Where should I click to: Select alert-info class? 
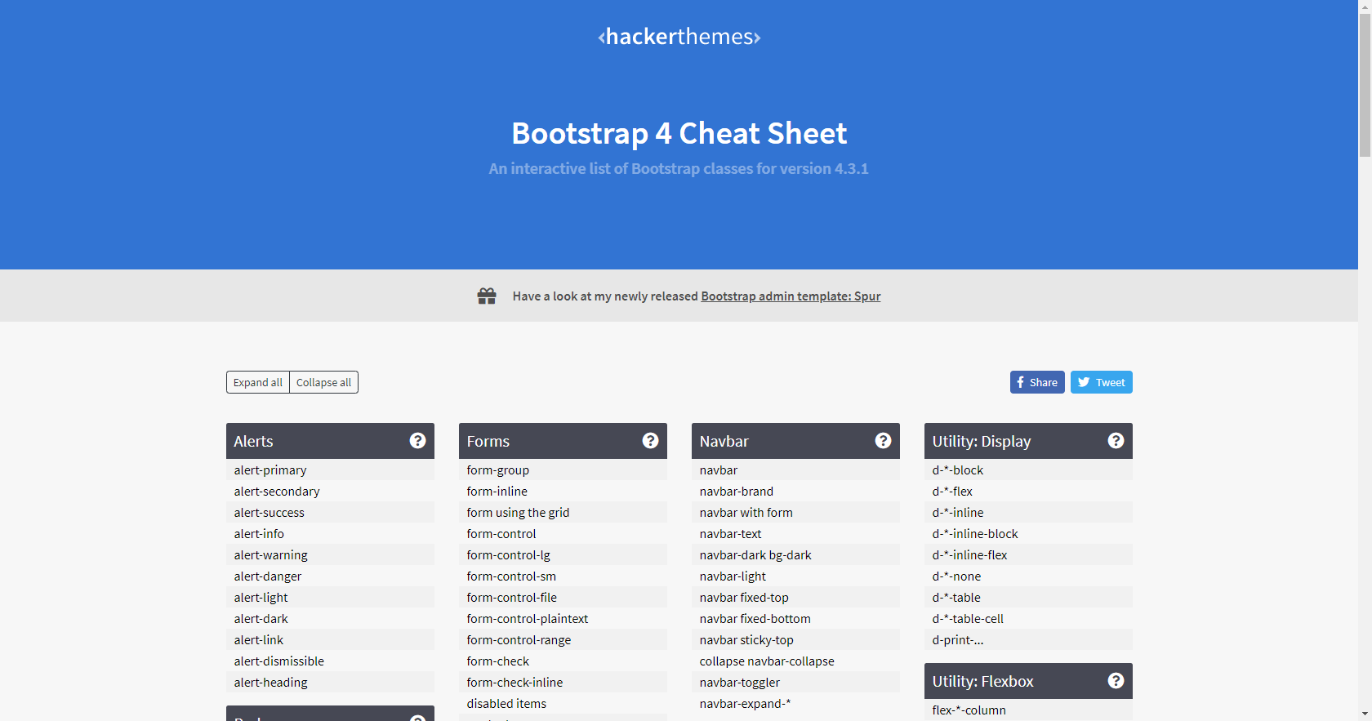330,533
